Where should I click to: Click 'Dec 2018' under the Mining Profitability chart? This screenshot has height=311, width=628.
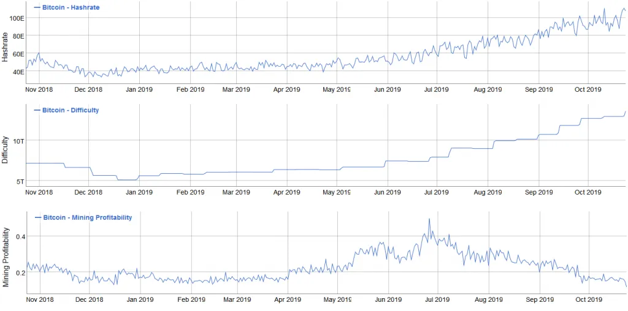click(x=90, y=299)
